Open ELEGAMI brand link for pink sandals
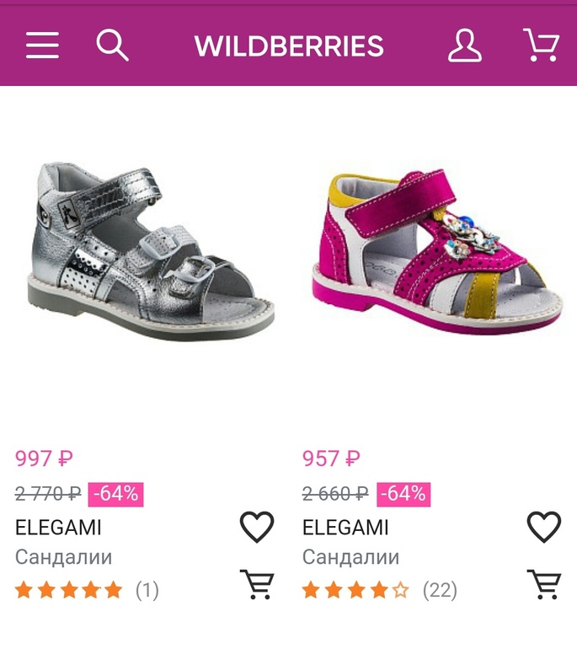Viewport: 577px width, 649px height. click(345, 528)
